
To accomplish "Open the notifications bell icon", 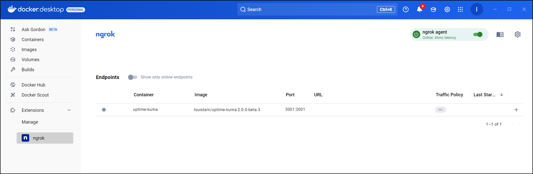I will pos(419,10).
